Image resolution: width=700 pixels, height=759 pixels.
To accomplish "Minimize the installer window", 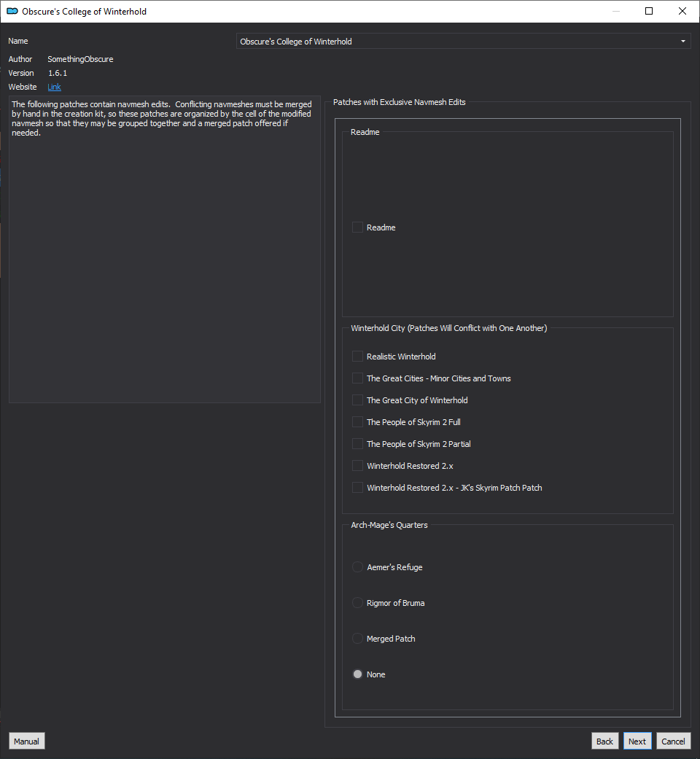I will (x=615, y=11).
